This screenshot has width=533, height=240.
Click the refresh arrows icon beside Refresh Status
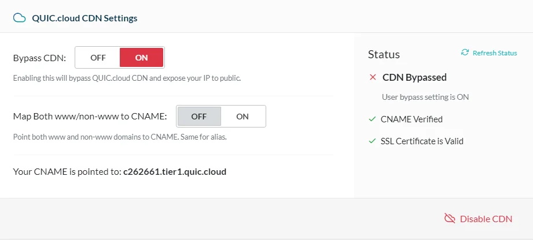point(465,52)
